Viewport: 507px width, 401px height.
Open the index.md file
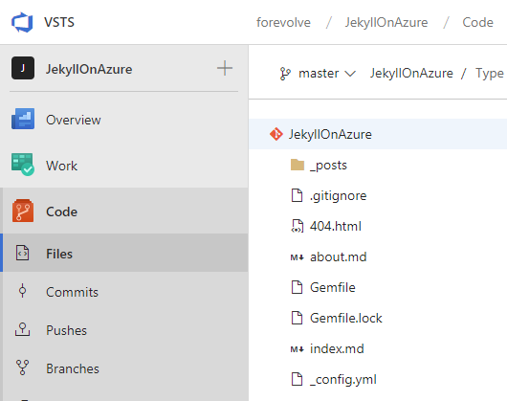click(x=337, y=348)
